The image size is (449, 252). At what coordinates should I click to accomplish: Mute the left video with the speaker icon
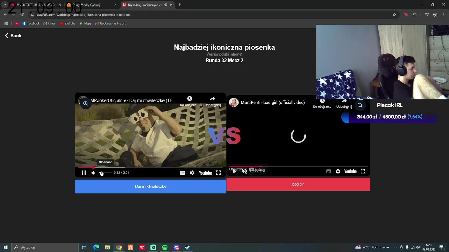coord(93,173)
